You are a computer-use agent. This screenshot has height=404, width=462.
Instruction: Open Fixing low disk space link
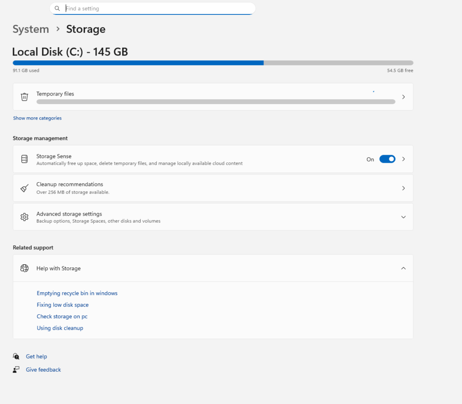point(63,305)
